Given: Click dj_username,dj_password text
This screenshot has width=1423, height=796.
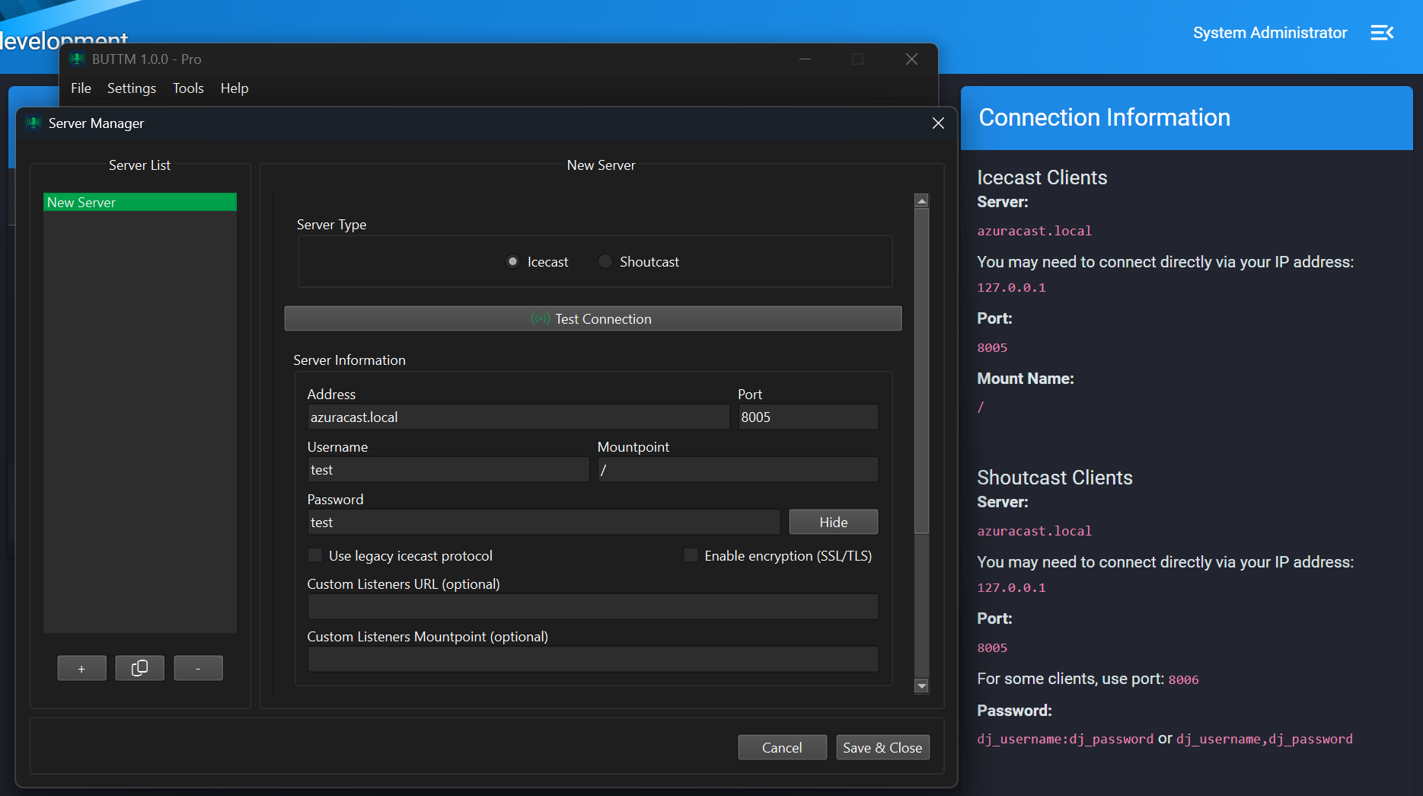Looking at the screenshot, I should coord(1265,739).
